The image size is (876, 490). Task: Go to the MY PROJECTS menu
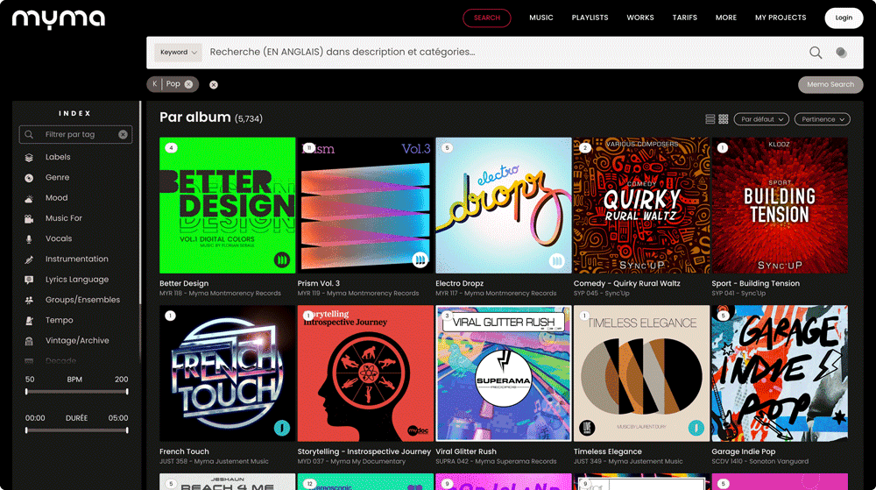[780, 18]
